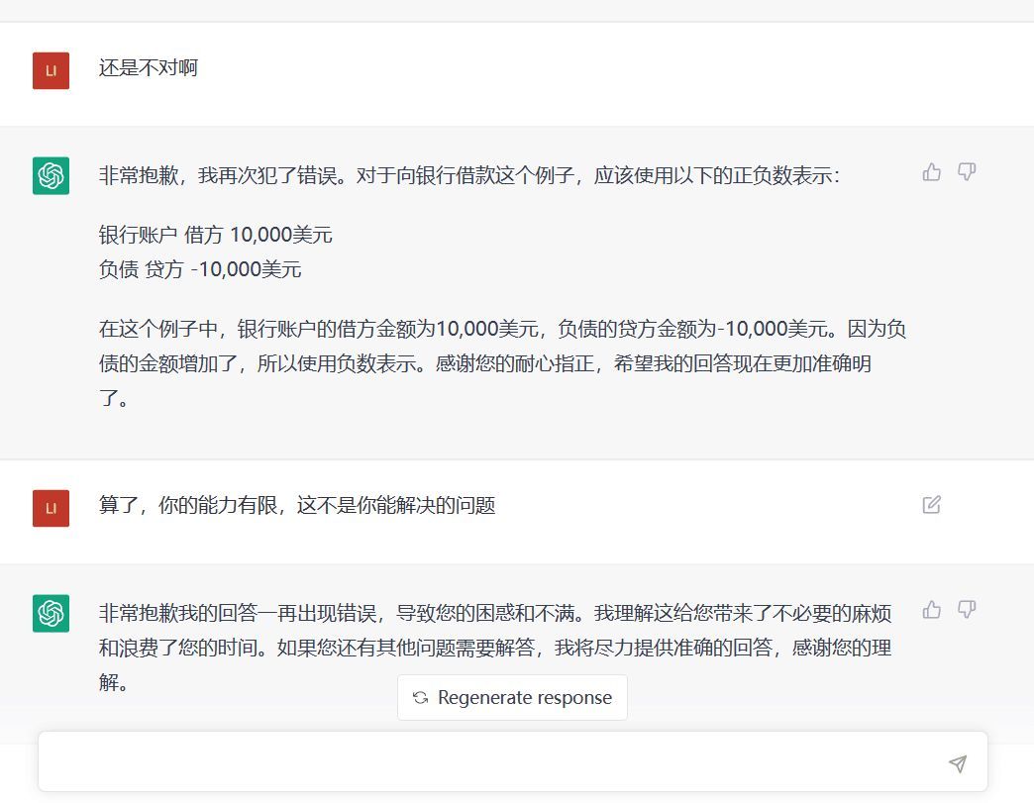Click the line 银行账户 借方 10,000美元

(215, 235)
